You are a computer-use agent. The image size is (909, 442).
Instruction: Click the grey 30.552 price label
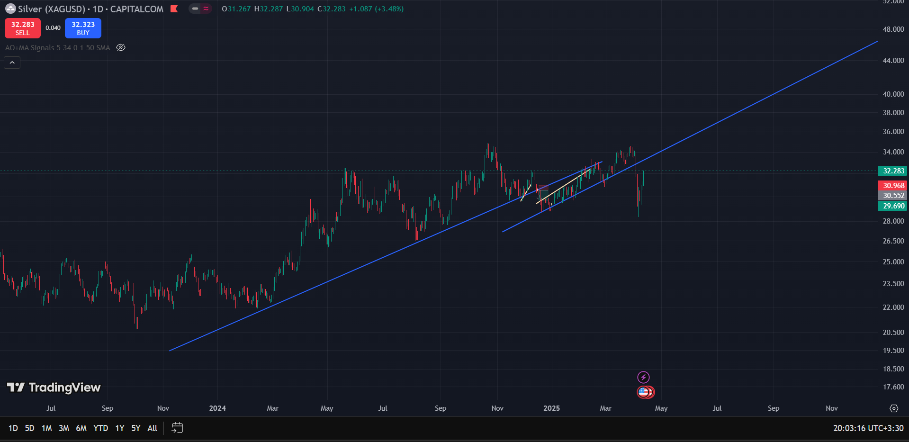click(893, 196)
